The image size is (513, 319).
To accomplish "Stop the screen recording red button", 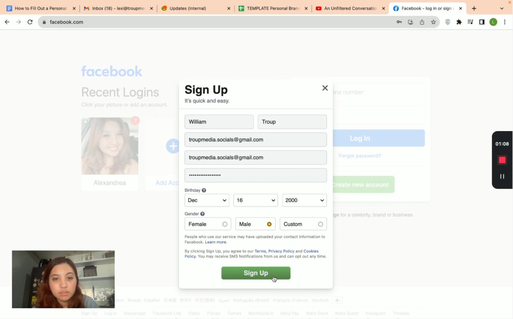I will (502, 160).
